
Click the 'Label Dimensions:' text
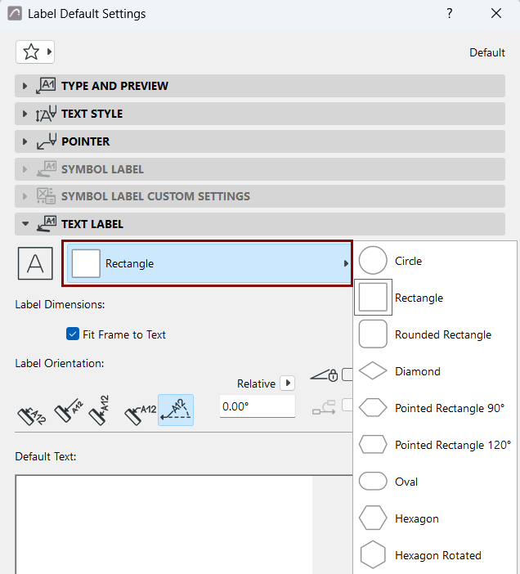(x=60, y=304)
